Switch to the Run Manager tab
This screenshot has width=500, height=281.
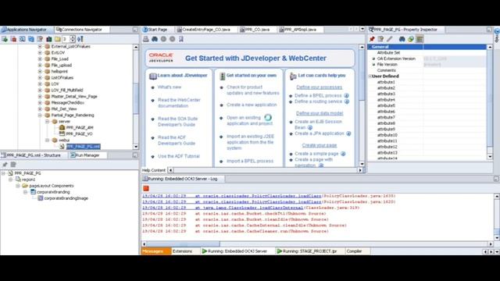[x=87, y=155]
